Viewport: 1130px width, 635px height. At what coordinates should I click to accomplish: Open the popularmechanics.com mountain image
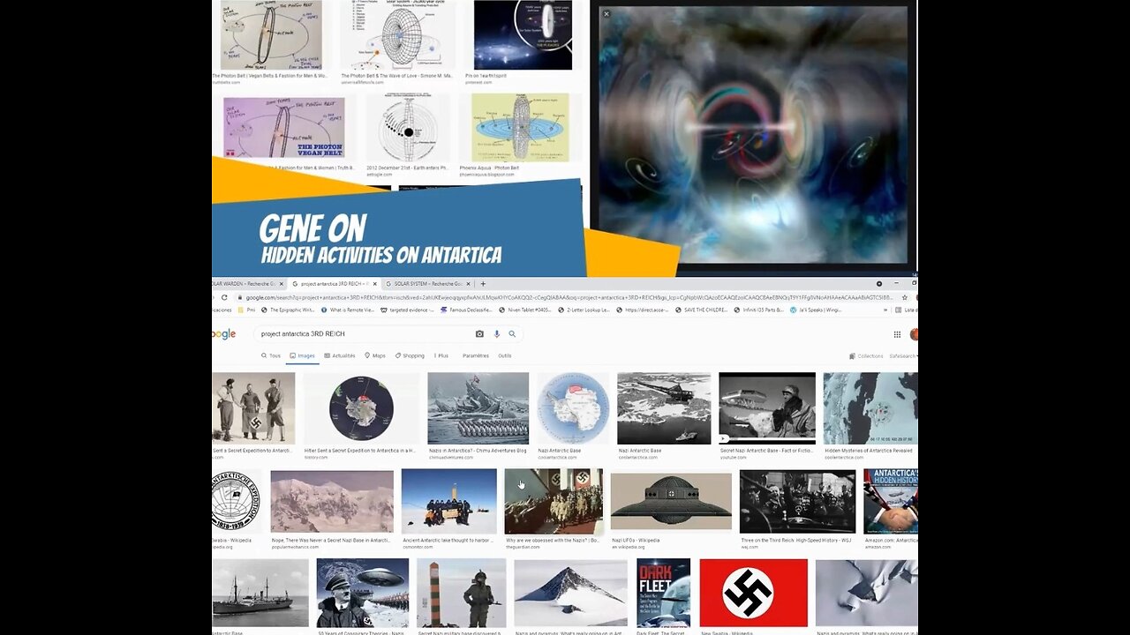(332, 502)
